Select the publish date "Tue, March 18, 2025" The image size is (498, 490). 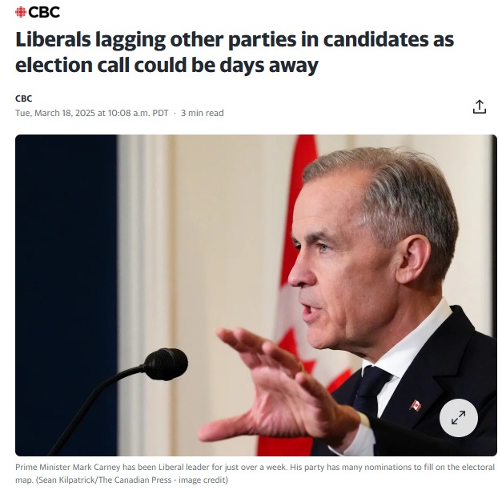tap(55, 113)
